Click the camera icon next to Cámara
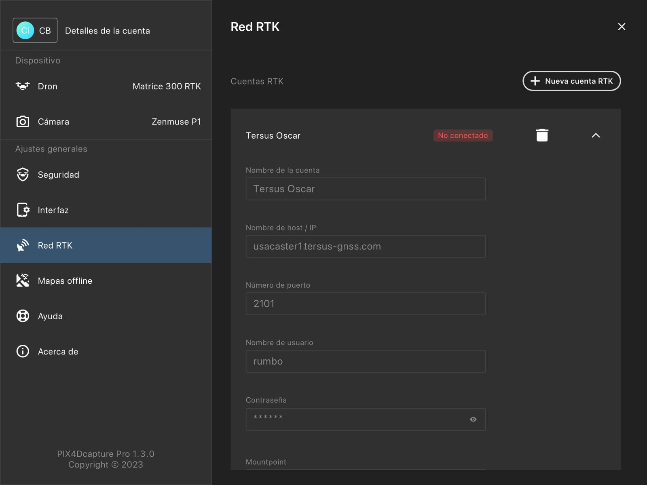 click(x=23, y=122)
